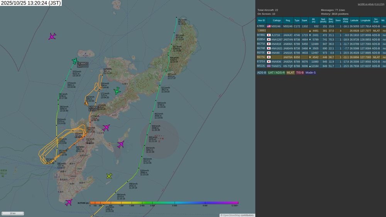Screen dimensions: 386x217
Task: Sort the table by the Latitude column
Action: 354,20
